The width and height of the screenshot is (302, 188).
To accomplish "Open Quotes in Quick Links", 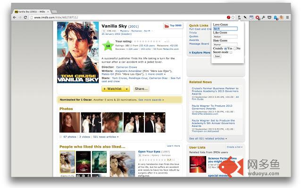I will point(193,37).
